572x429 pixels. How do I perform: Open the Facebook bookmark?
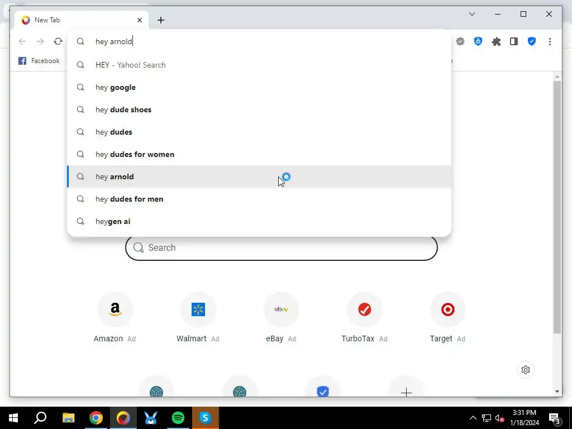[39, 61]
